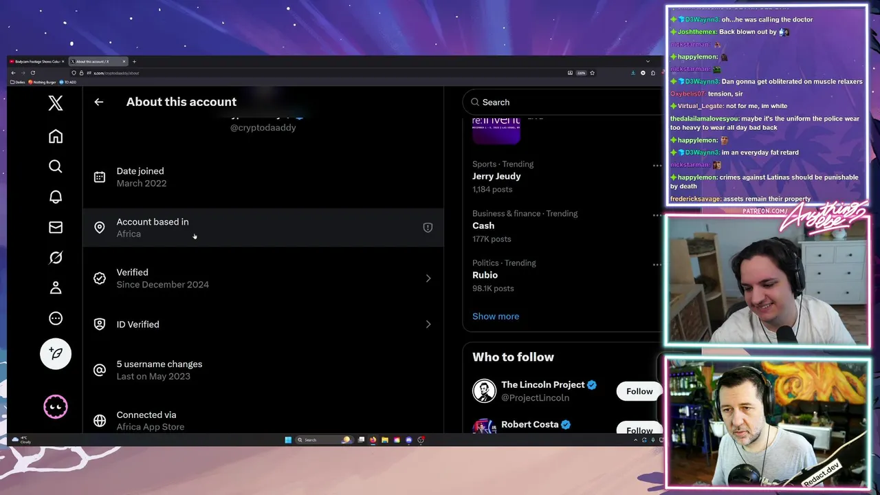Screen dimensions: 880x495
Task: Open the Windows Start menu
Action: 288,440
